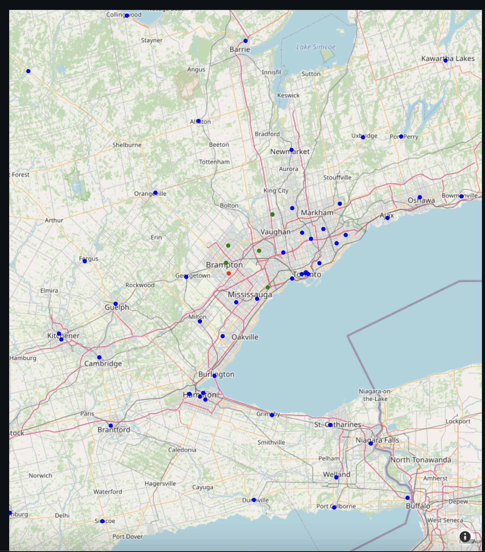Click the Shelburne town label

click(x=127, y=145)
